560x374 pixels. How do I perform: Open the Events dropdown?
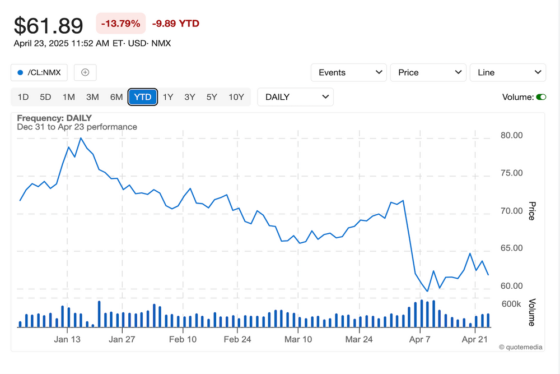click(348, 72)
